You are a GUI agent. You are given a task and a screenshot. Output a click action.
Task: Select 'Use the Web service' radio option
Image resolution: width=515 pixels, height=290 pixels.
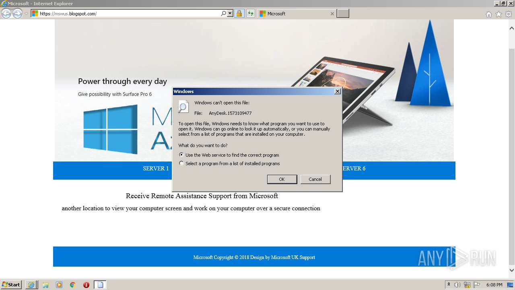point(181,155)
